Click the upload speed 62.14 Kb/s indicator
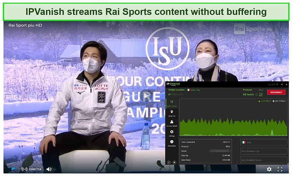The height and width of the screenshot is (177, 293). pos(279,101)
